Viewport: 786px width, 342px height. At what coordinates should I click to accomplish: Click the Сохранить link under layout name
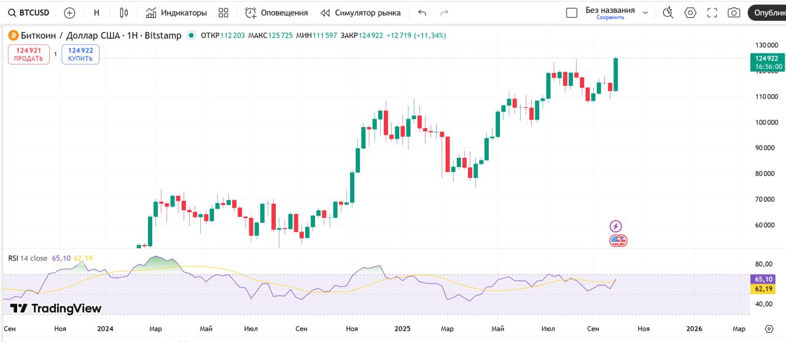[610, 18]
